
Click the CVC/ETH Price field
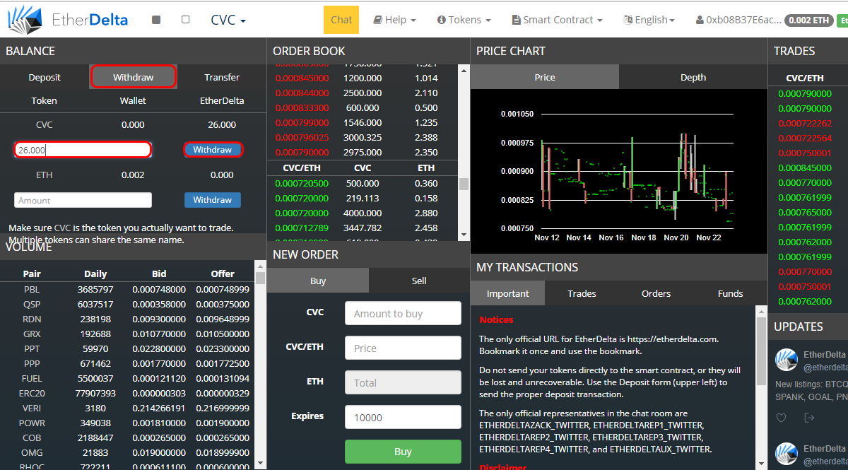pos(403,348)
